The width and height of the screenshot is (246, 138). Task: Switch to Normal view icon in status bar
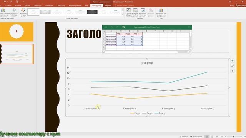[x=207, y=136]
